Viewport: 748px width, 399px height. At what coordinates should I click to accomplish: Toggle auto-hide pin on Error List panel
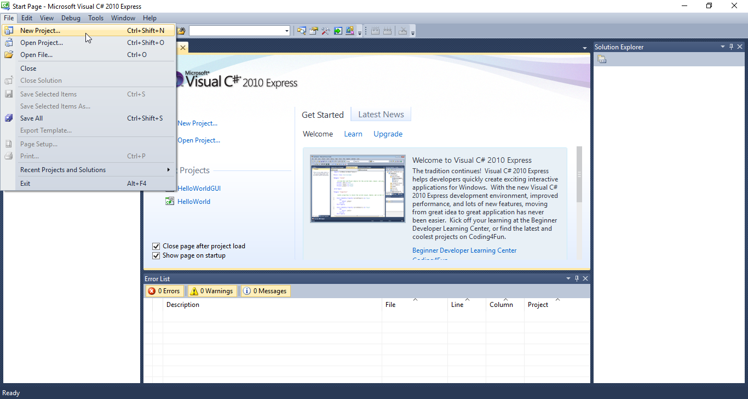pos(577,278)
